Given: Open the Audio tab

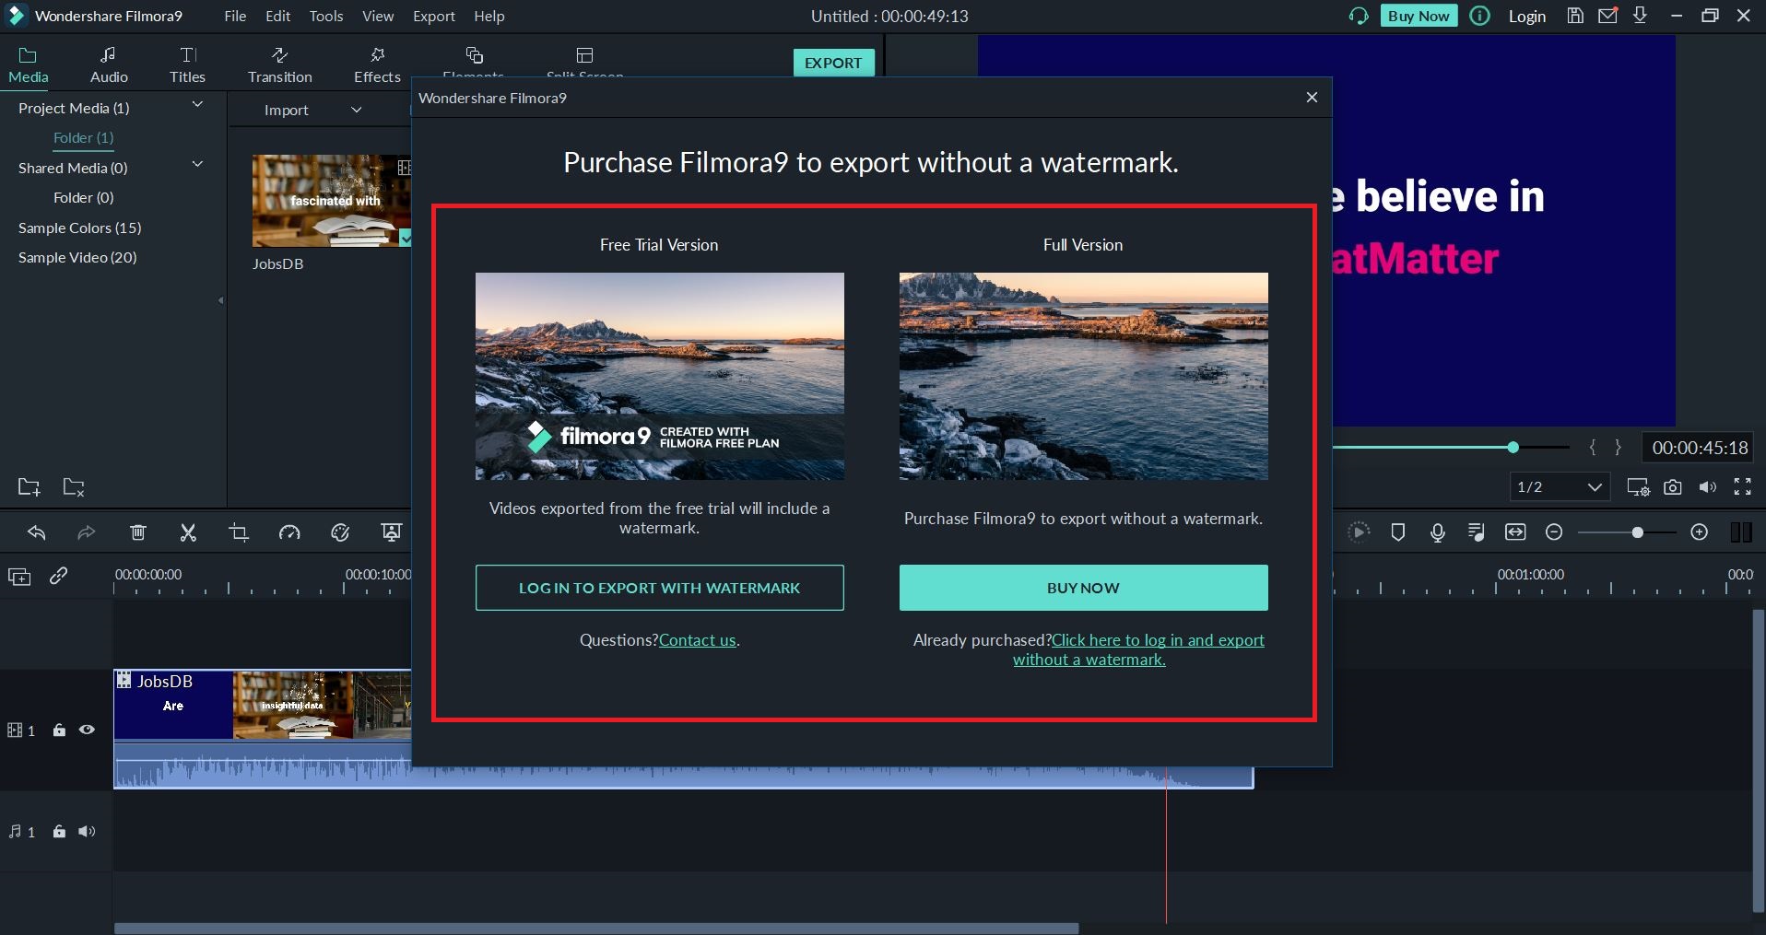Looking at the screenshot, I should 109,65.
